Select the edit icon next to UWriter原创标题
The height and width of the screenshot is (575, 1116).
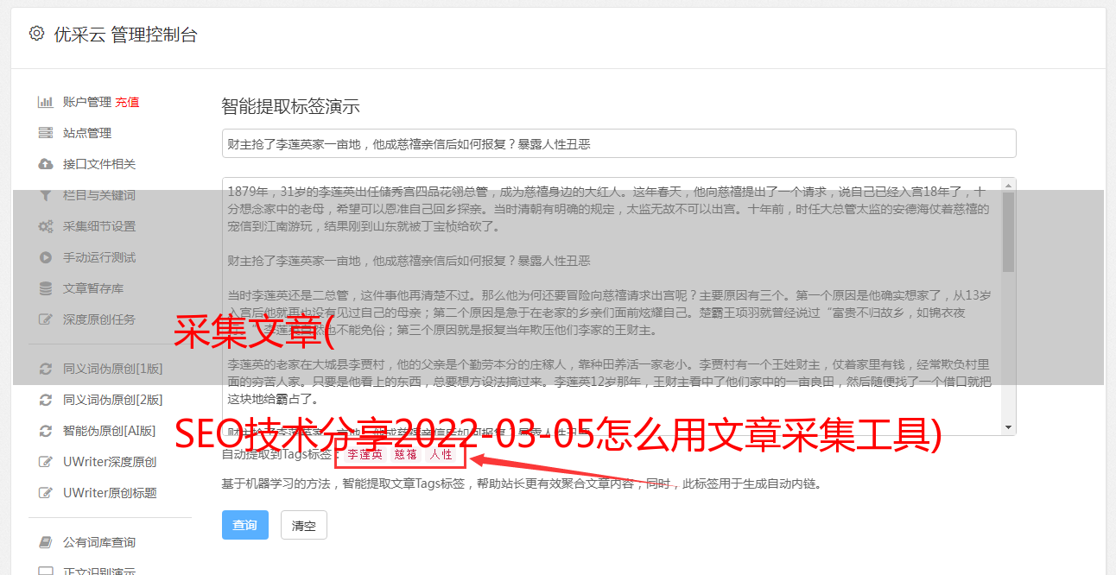click(46, 493)
